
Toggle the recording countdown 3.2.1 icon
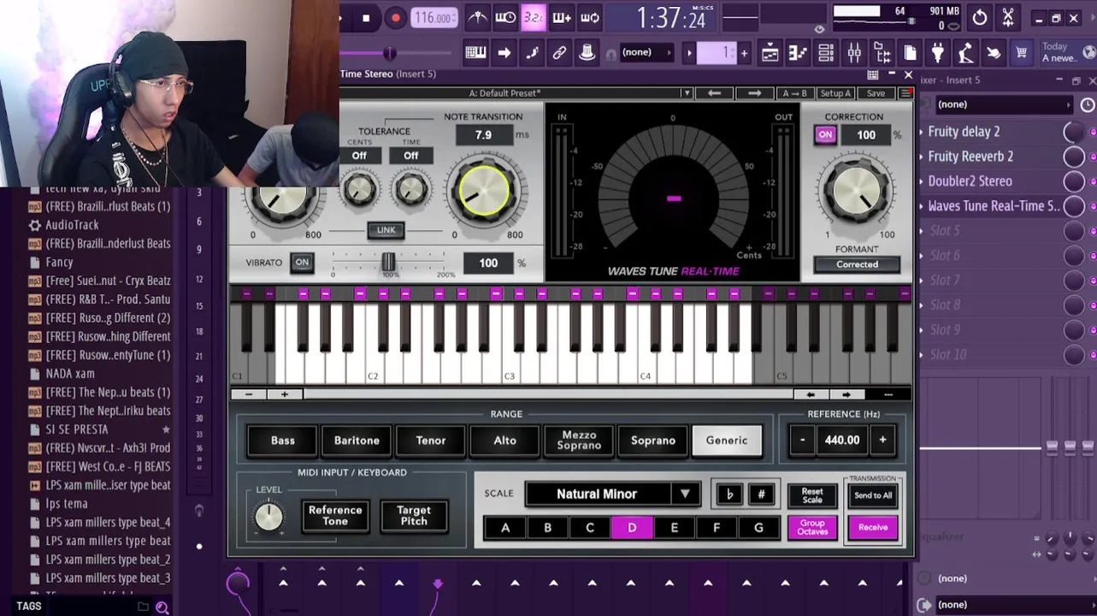pyautogui.click(x=534, y=17)
